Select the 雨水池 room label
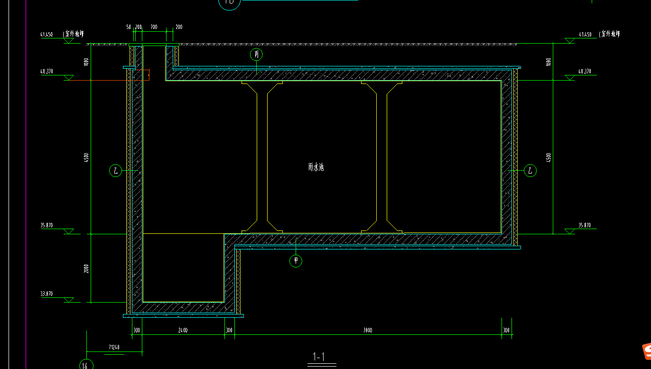This screenshot has height=369, width=651. 316,167
